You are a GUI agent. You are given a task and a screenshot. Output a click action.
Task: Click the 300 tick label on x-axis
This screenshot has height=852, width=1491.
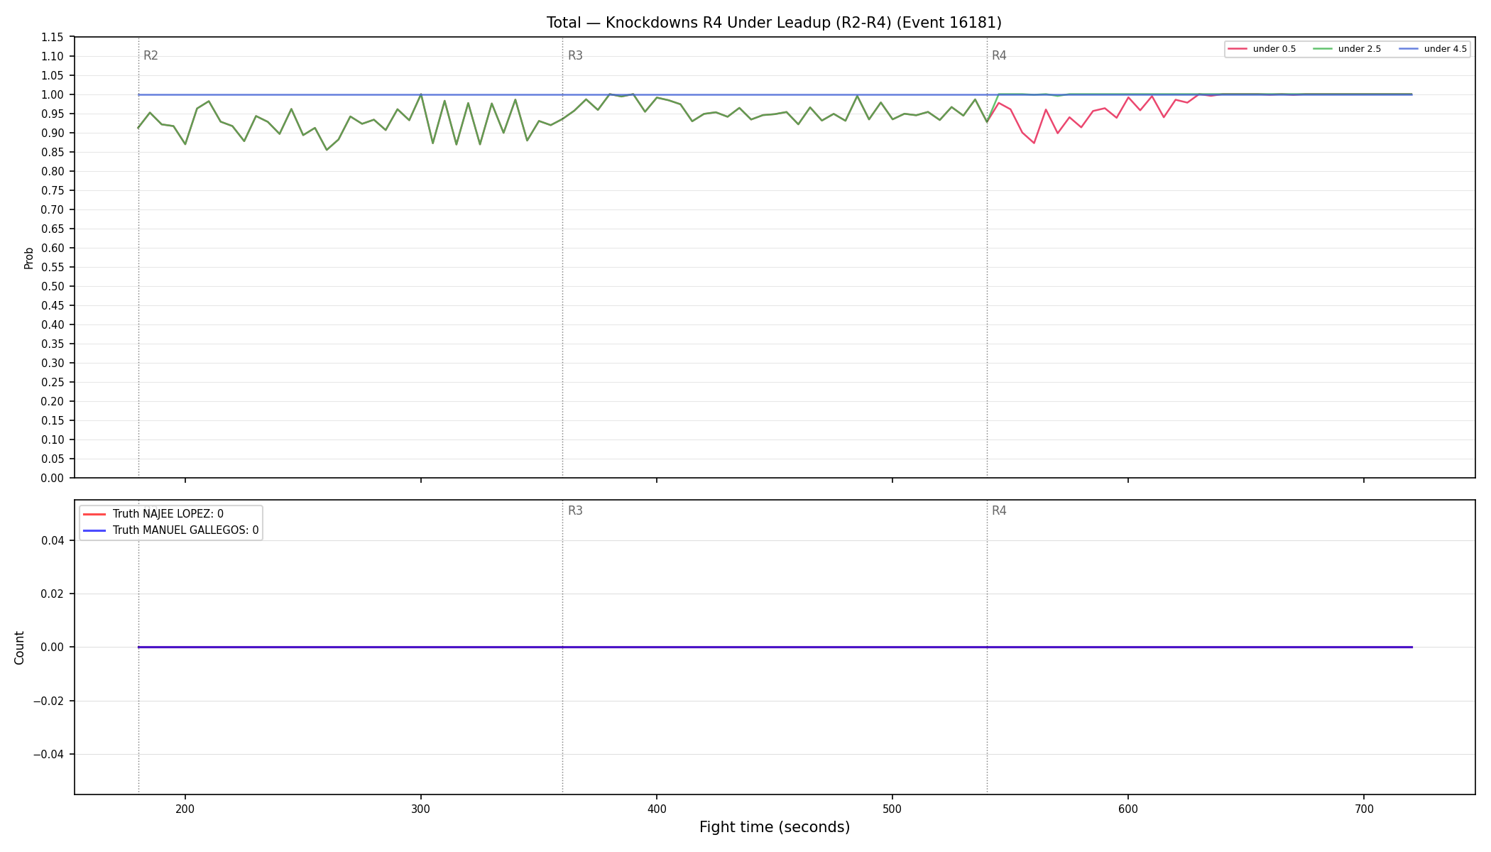[x=421, y=809]
